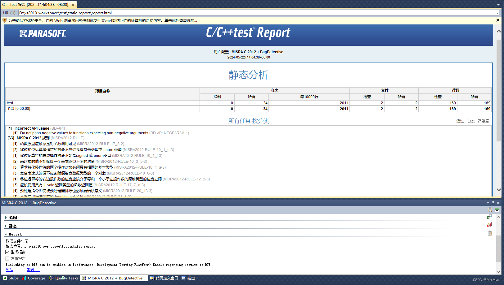The width and height of the screenshot is (504, 285).
Task: Toggle the 发布报告 checkbox
Action: click(7, 258)
